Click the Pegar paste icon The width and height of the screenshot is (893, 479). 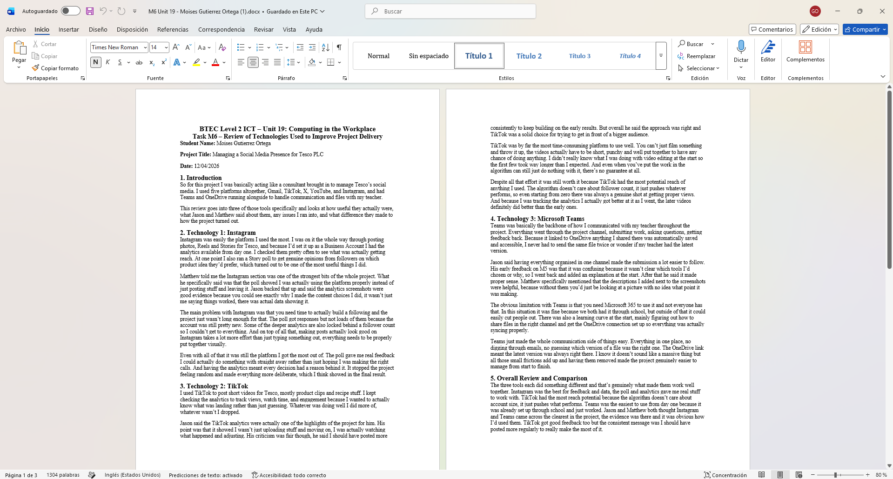pos(19,48)
